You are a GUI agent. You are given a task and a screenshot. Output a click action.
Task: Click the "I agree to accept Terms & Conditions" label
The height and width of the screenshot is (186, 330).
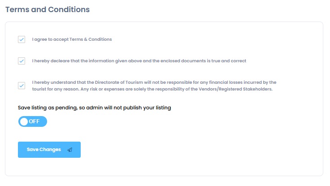tap(72, 39)
